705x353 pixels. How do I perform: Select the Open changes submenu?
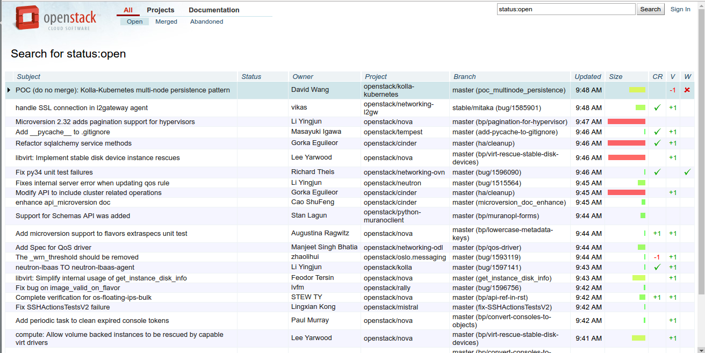[135, 21]
